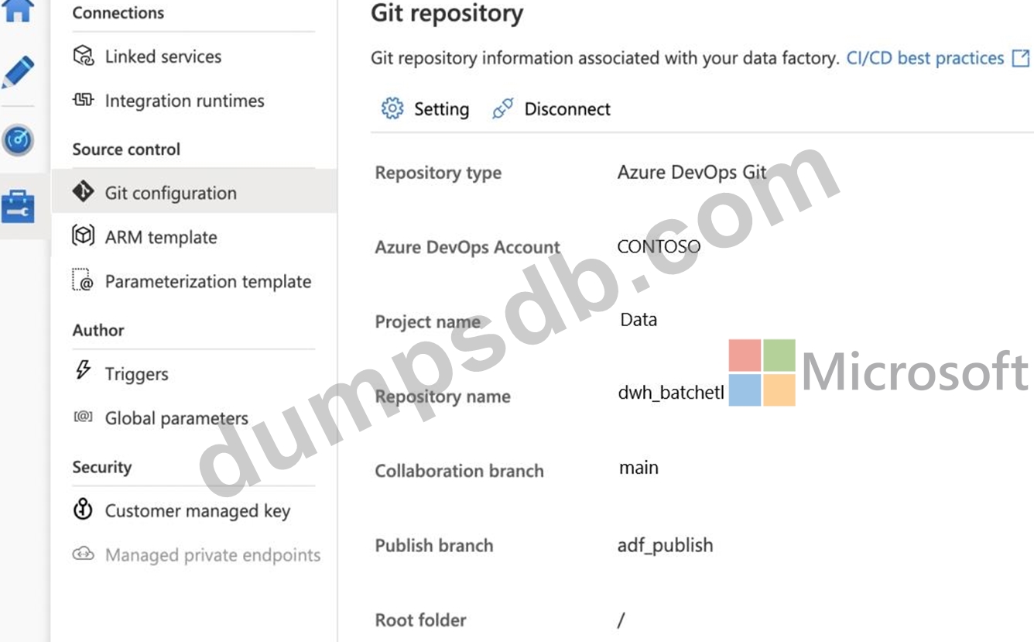
Task: Open the Monitor gauge icon
Action: tap(19, 140)
